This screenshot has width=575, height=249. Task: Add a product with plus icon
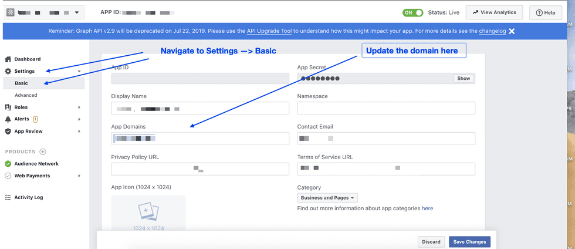43,152
